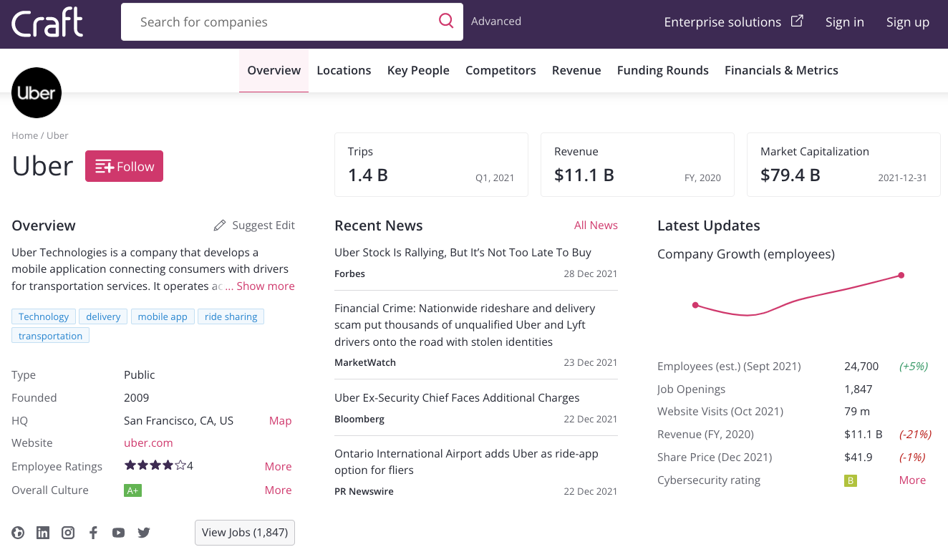Open Advanced search options
The image size is (948, 552).
495,21
